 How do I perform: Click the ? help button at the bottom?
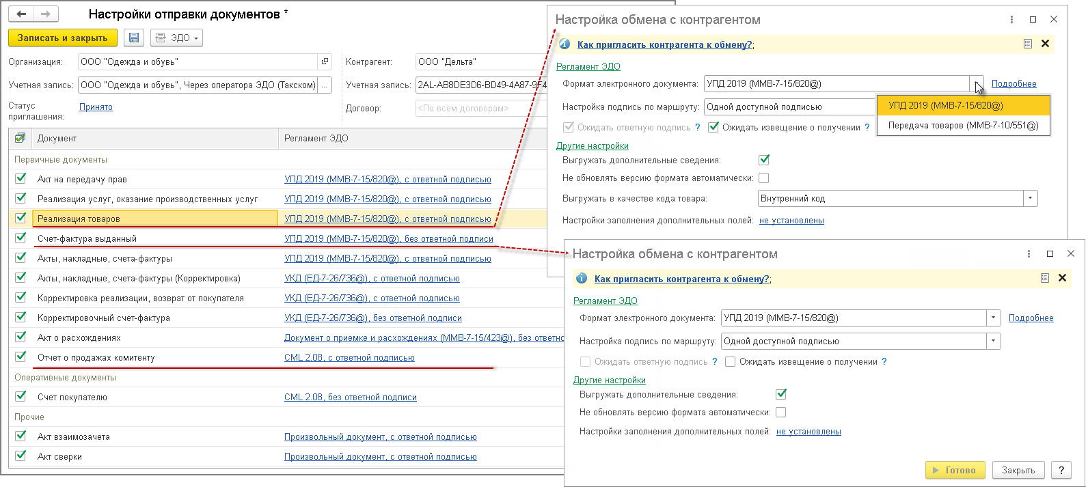coord(1061,470)
